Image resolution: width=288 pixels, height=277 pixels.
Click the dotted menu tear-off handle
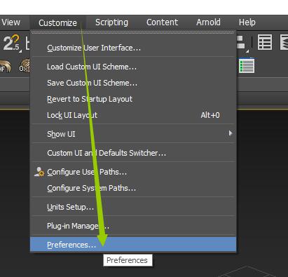coord(133,32)
